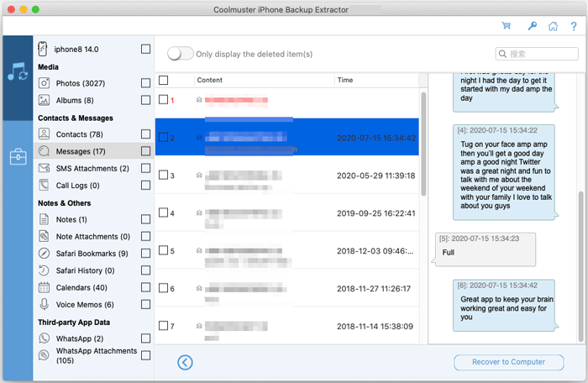Screen dimensions: 588x383
Task: Click the Call Logs phone icon
Action: [44, 186]
